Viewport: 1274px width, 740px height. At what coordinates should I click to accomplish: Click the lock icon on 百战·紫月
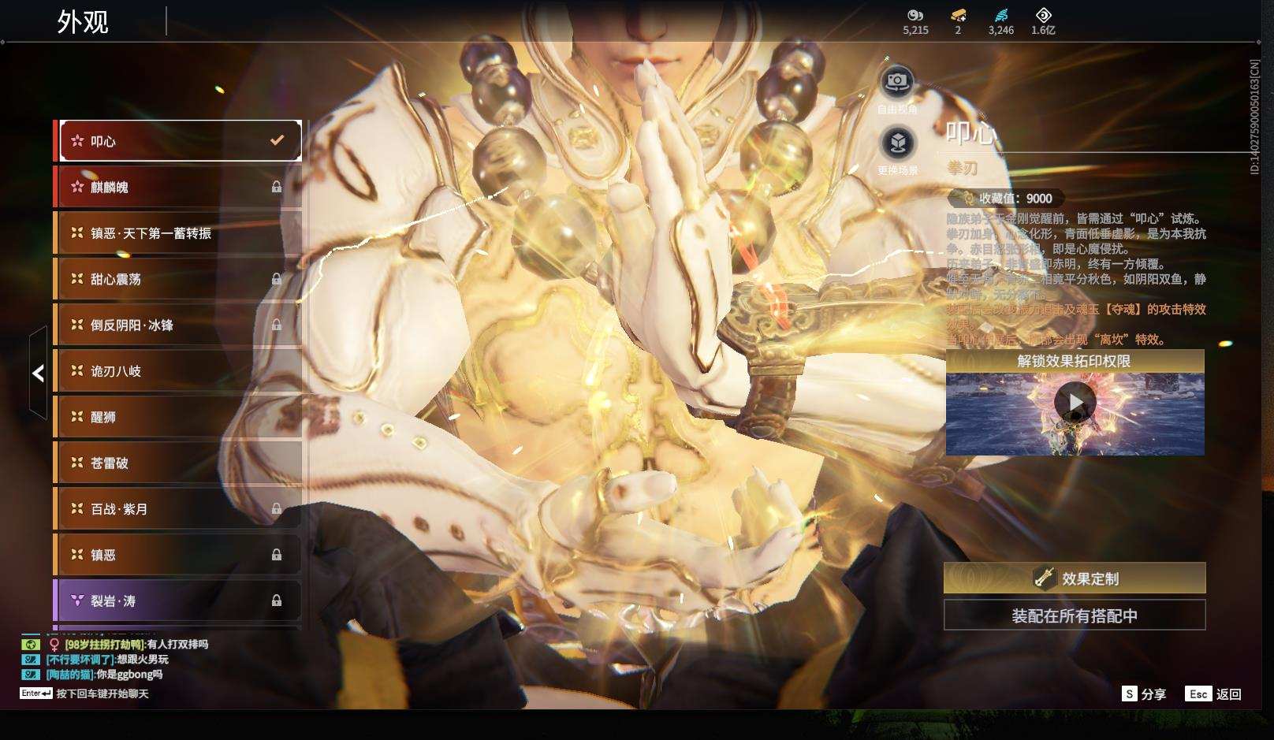(277, 508)
